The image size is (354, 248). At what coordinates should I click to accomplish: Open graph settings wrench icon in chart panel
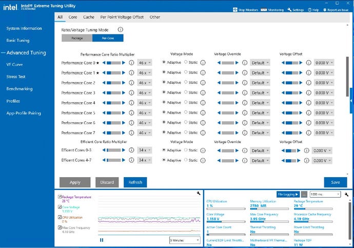tap(199, 194)
